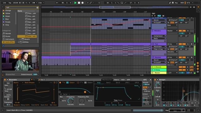Select the Purple color tag
Image resolution: width=201 pixels, height=113 pixels.
(x=8, y=22)
